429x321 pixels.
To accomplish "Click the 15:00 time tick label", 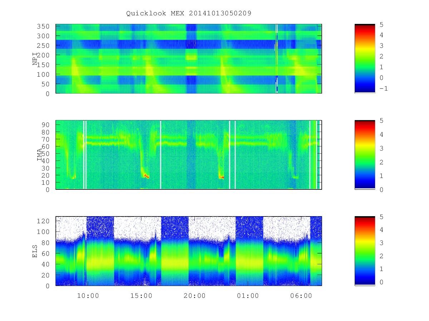I will [141, 296].
